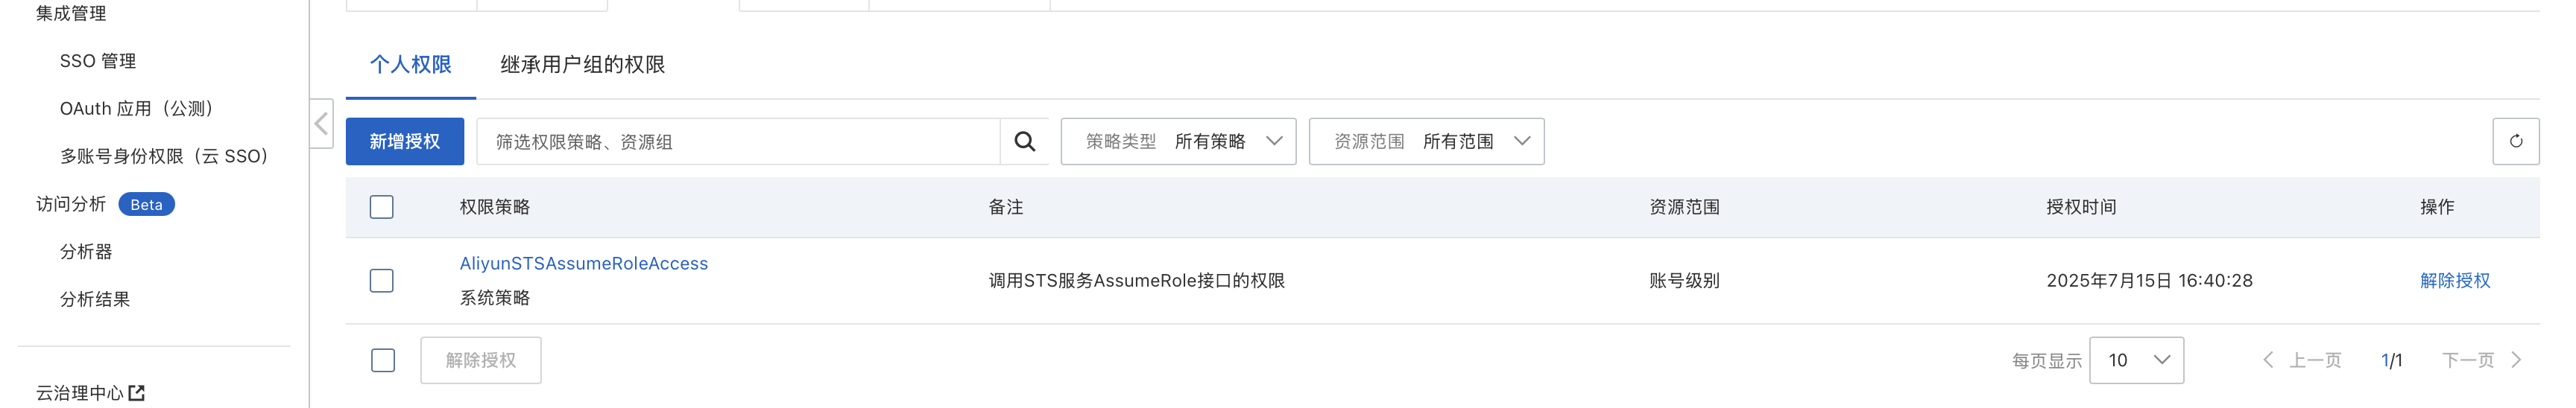
Task: Click 解除授权 link in the policy row
Action: click(2454, 281)
